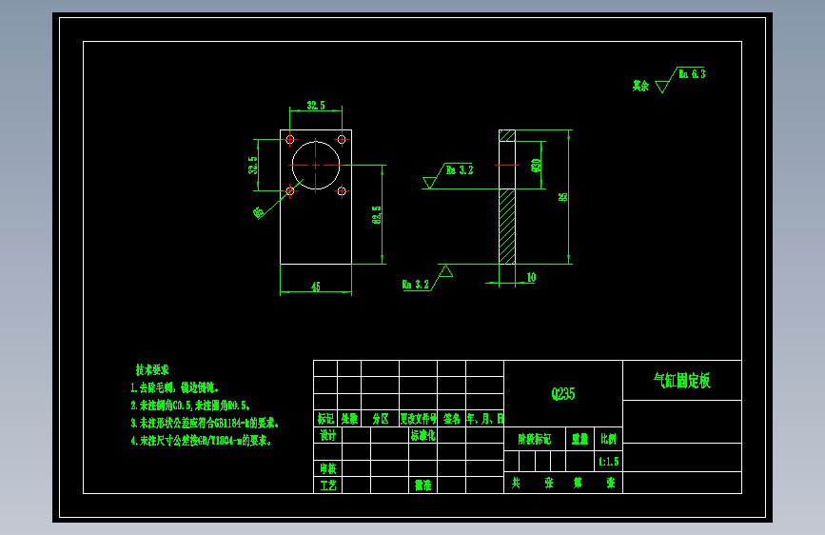Screen dimensions: 825x535
Task: Click the 标准化 cell
Action: click(x=423, y=435)
